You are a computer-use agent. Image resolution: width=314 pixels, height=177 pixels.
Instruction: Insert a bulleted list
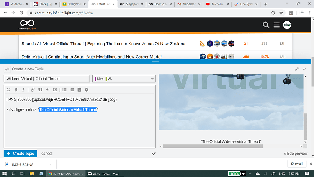click(x=64, y=90)
